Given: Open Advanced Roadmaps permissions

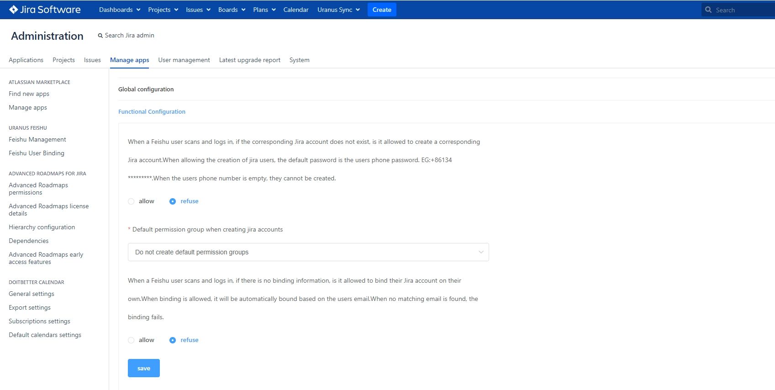Looking at the screenshot, I should (38, 189).
